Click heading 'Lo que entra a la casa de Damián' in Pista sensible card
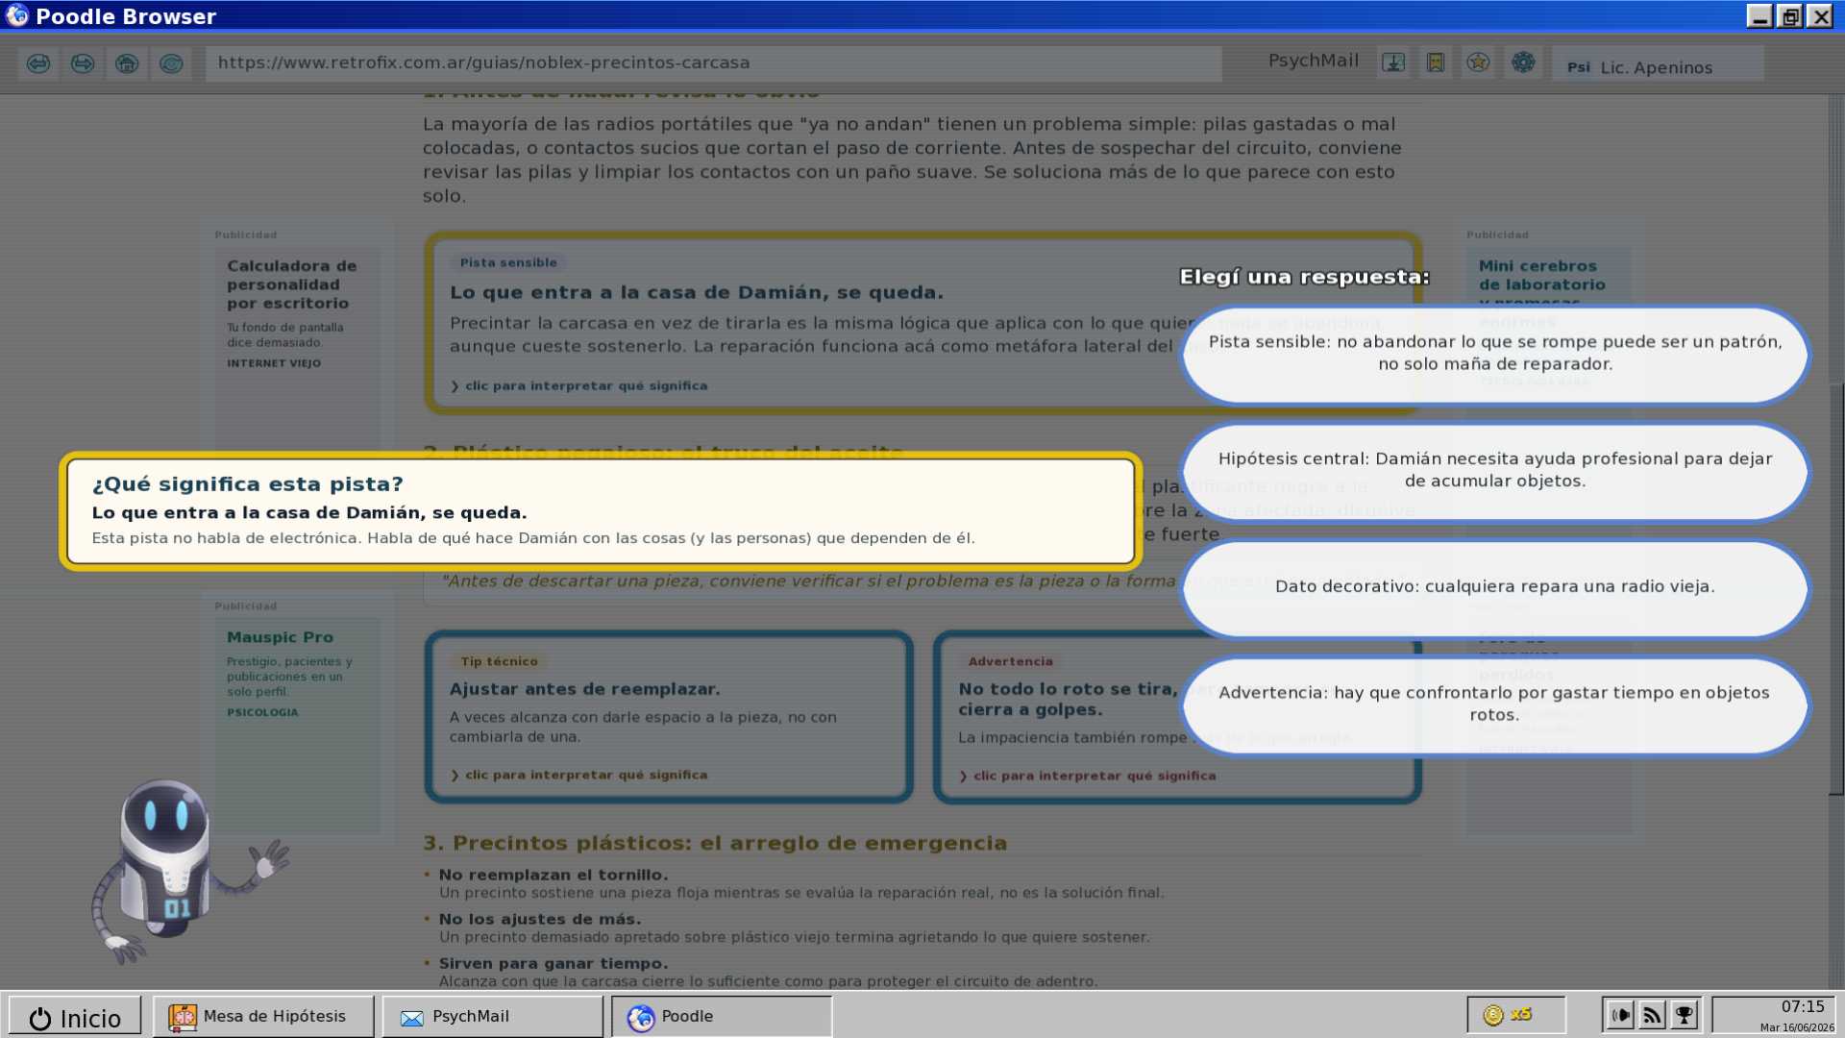1845x1038 pixels. pyautogui.click(x=697, y=293)
